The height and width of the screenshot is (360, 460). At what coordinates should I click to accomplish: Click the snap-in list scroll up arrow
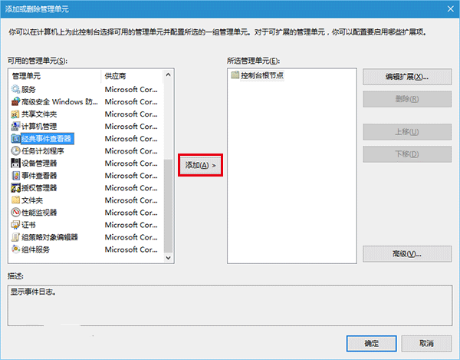coord(168,74)
